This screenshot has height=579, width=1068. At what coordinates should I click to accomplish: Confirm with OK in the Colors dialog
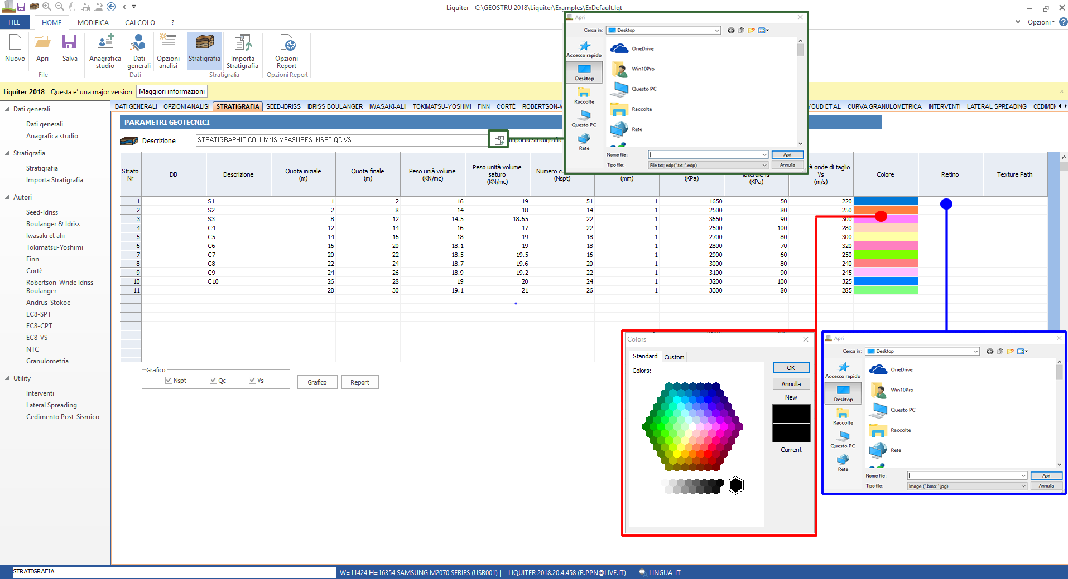pos(791,368)
